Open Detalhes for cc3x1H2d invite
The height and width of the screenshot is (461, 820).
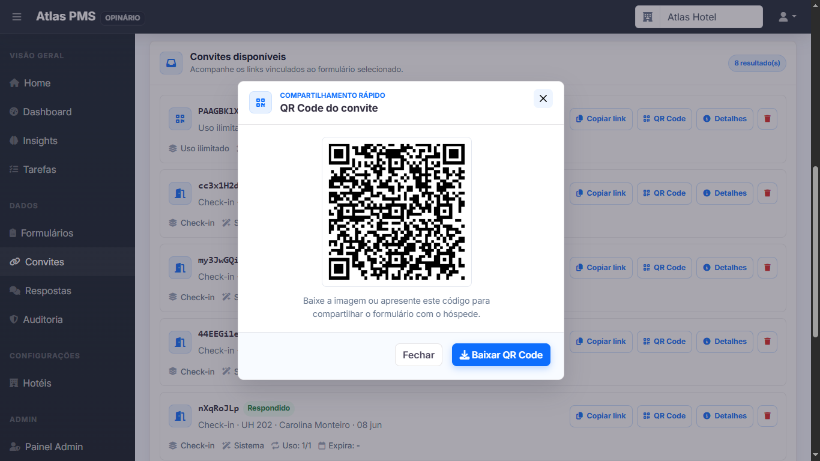(x=725, y=193)
